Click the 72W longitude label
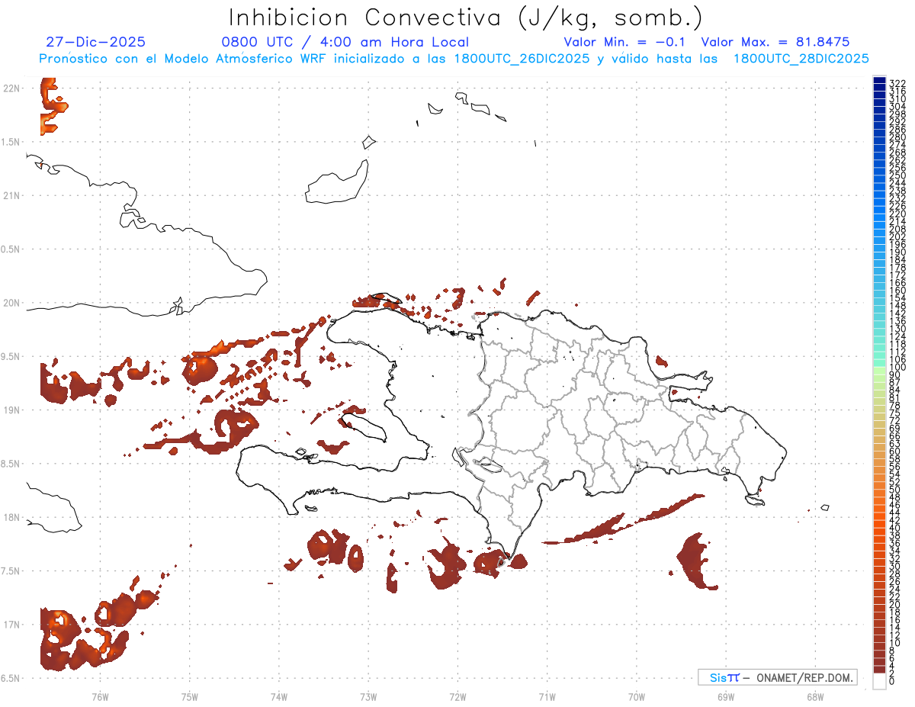This screenshot has width=915, height=707. (x=457, y=696)
